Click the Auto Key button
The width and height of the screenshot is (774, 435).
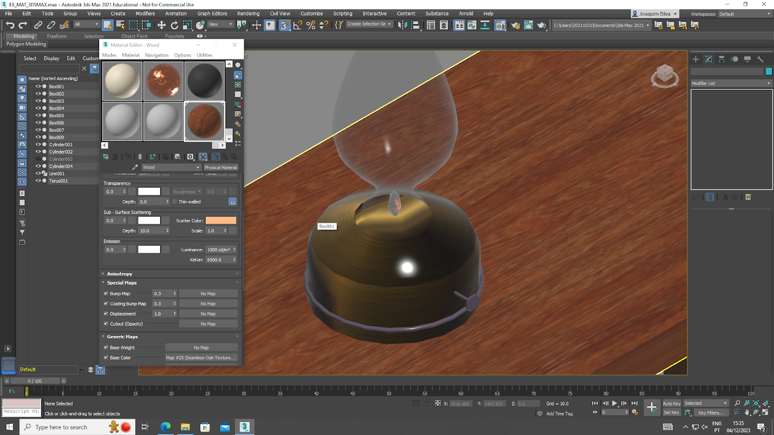click(671, 403)
